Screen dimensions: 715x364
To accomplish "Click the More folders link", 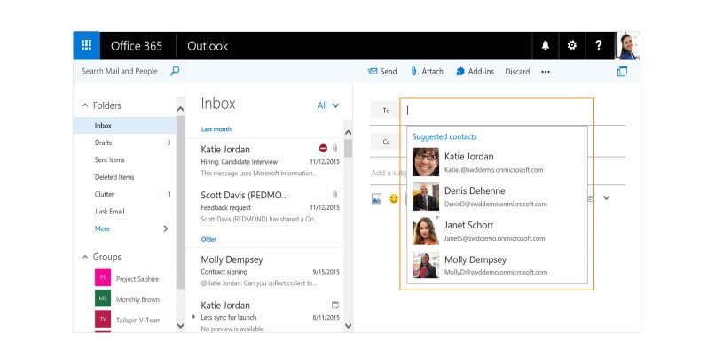I will click(x=103, y=228).
